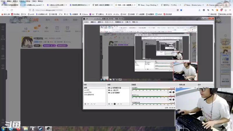Add a new source with the plus icon

[109, 104]
